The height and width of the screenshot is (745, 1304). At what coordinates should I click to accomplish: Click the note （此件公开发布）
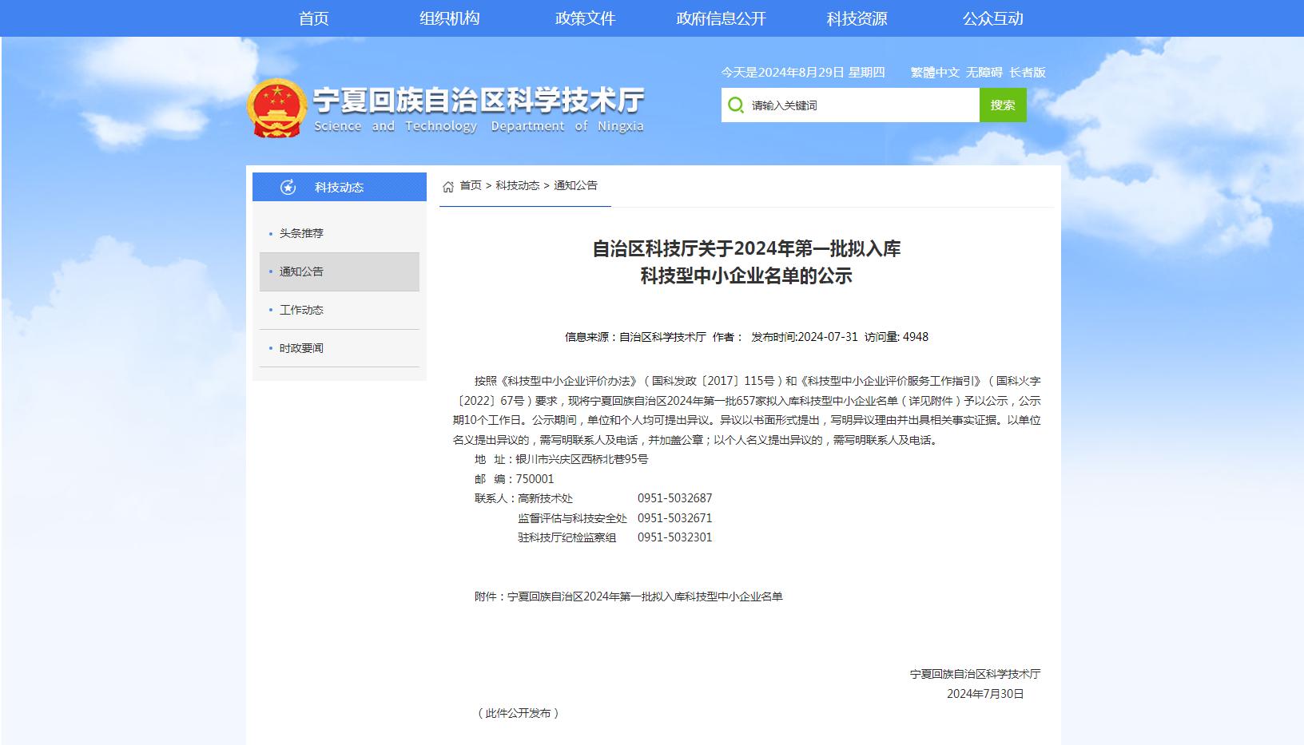519,713
